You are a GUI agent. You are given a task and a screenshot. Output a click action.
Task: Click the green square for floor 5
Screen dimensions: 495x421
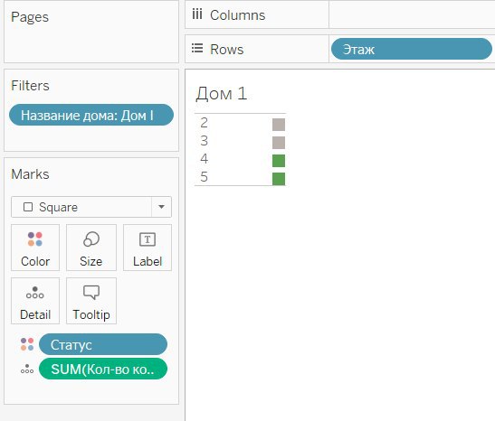tap(279, 179)
